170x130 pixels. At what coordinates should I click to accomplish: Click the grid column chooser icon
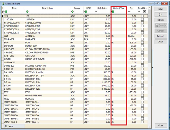[3, 8]
